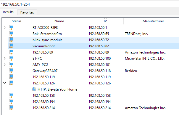Select the 192.168.50.158 row
The height and width of the screenshot is (115, 179).
(x=93, y=96)
